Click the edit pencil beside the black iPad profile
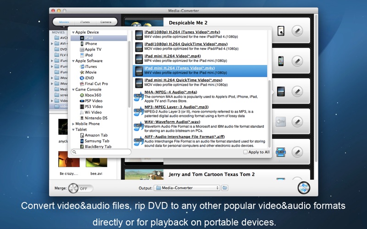The height and width of the screenshot is (229, 367). click(x=297, y=91)
